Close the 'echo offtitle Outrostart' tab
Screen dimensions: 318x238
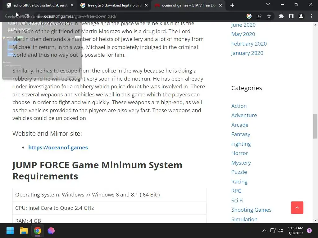click(x=72, y=5)
